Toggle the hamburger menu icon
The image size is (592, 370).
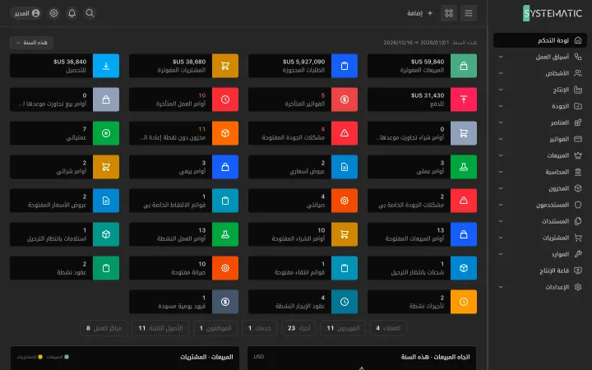click(x=469, y=13)
